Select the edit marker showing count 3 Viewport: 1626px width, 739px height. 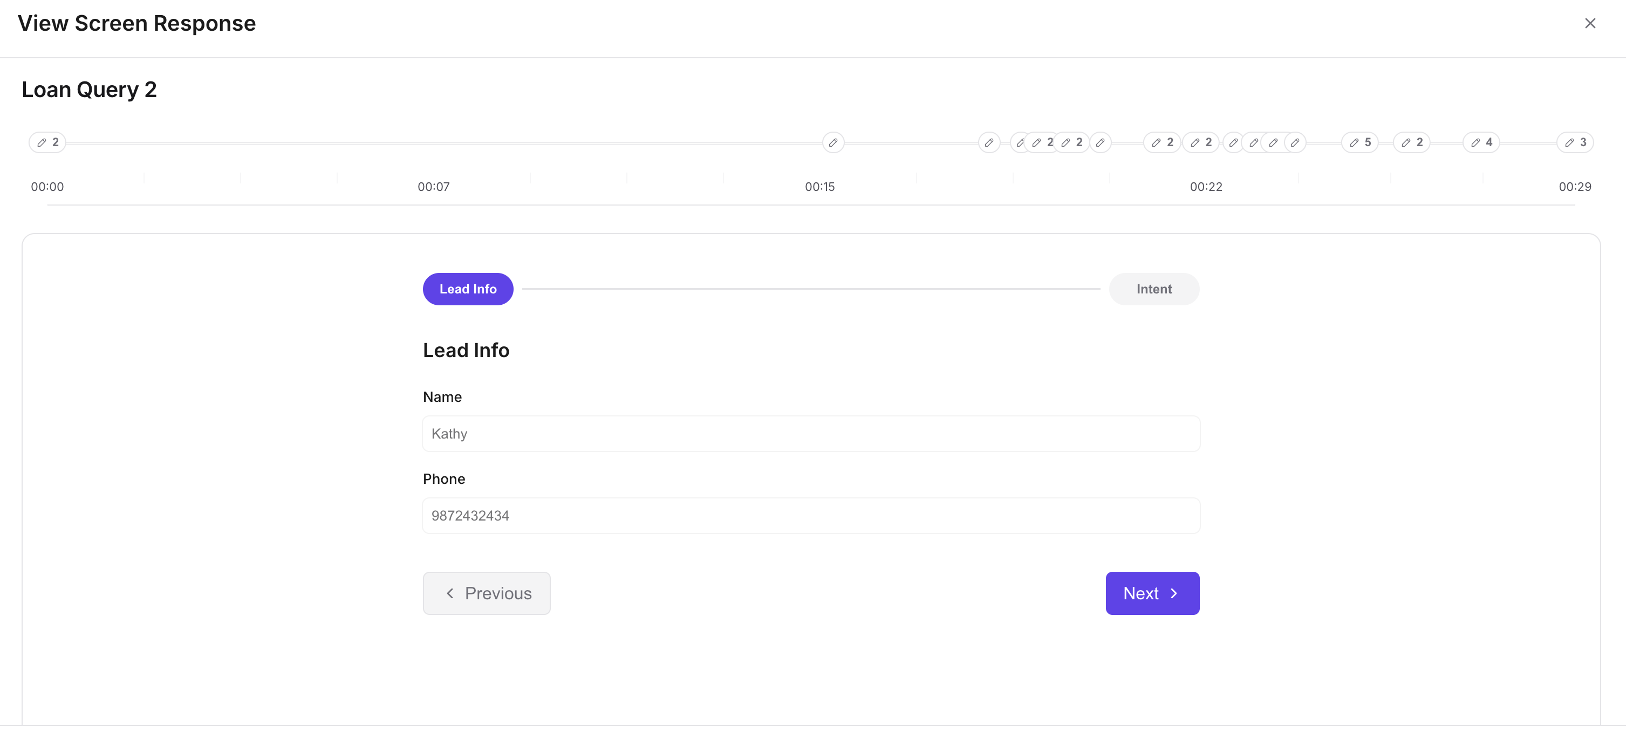coord(1575,142)
